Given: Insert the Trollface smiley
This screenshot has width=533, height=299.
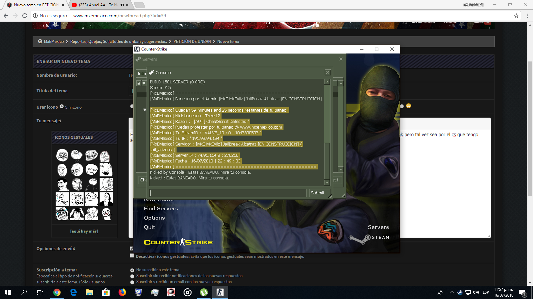Looking at the screenshot, I should [92, 155].
